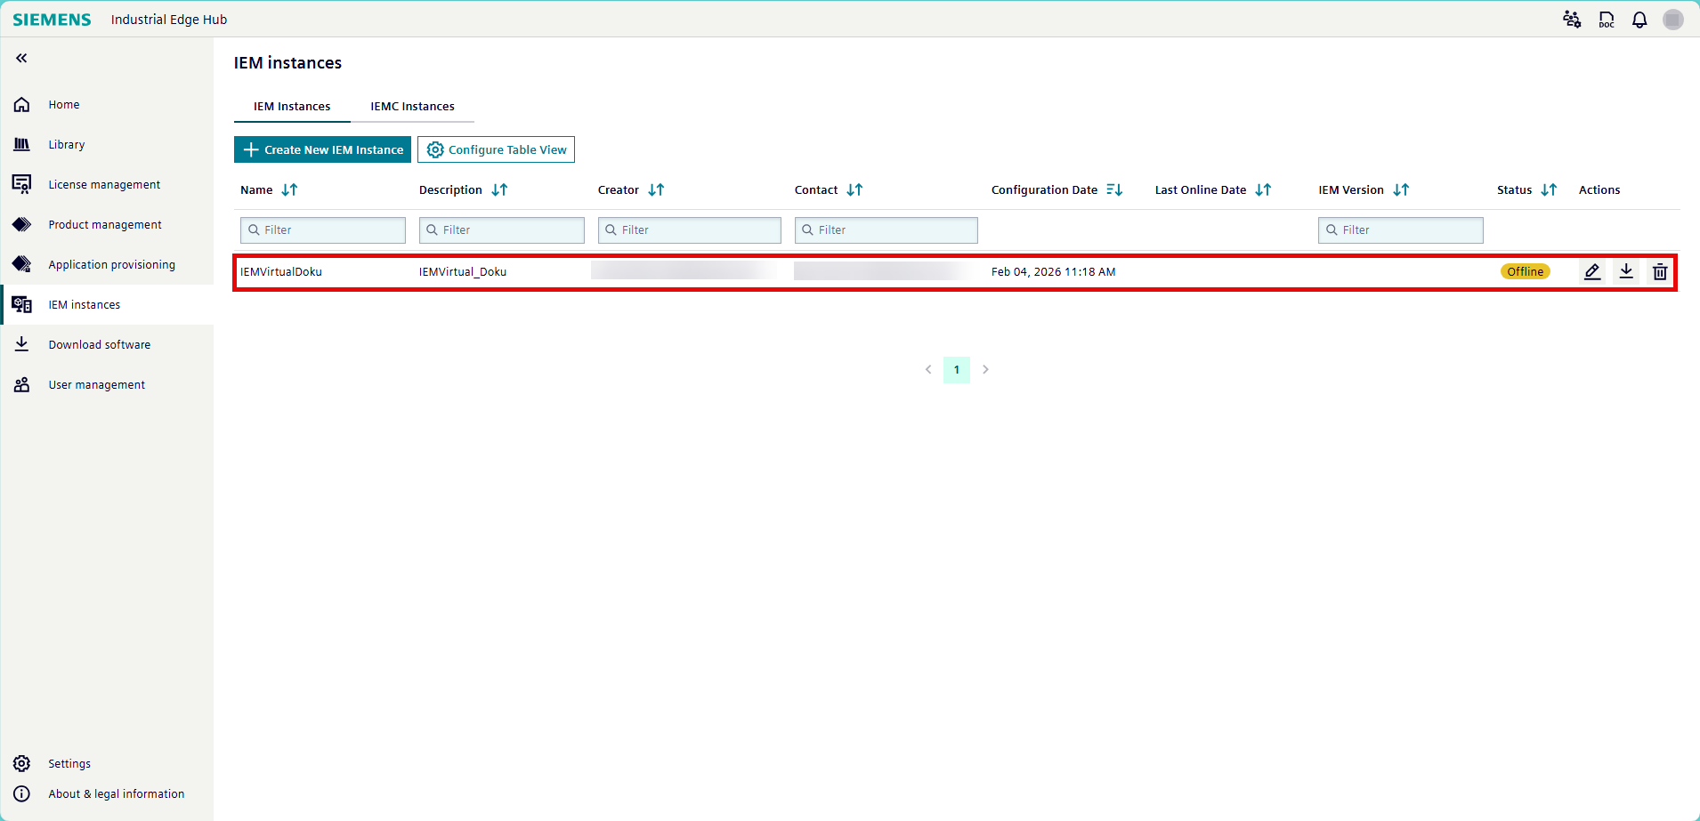Select page 1 in pagination
The image size is (1700, 821).
[x=956, y=369]
